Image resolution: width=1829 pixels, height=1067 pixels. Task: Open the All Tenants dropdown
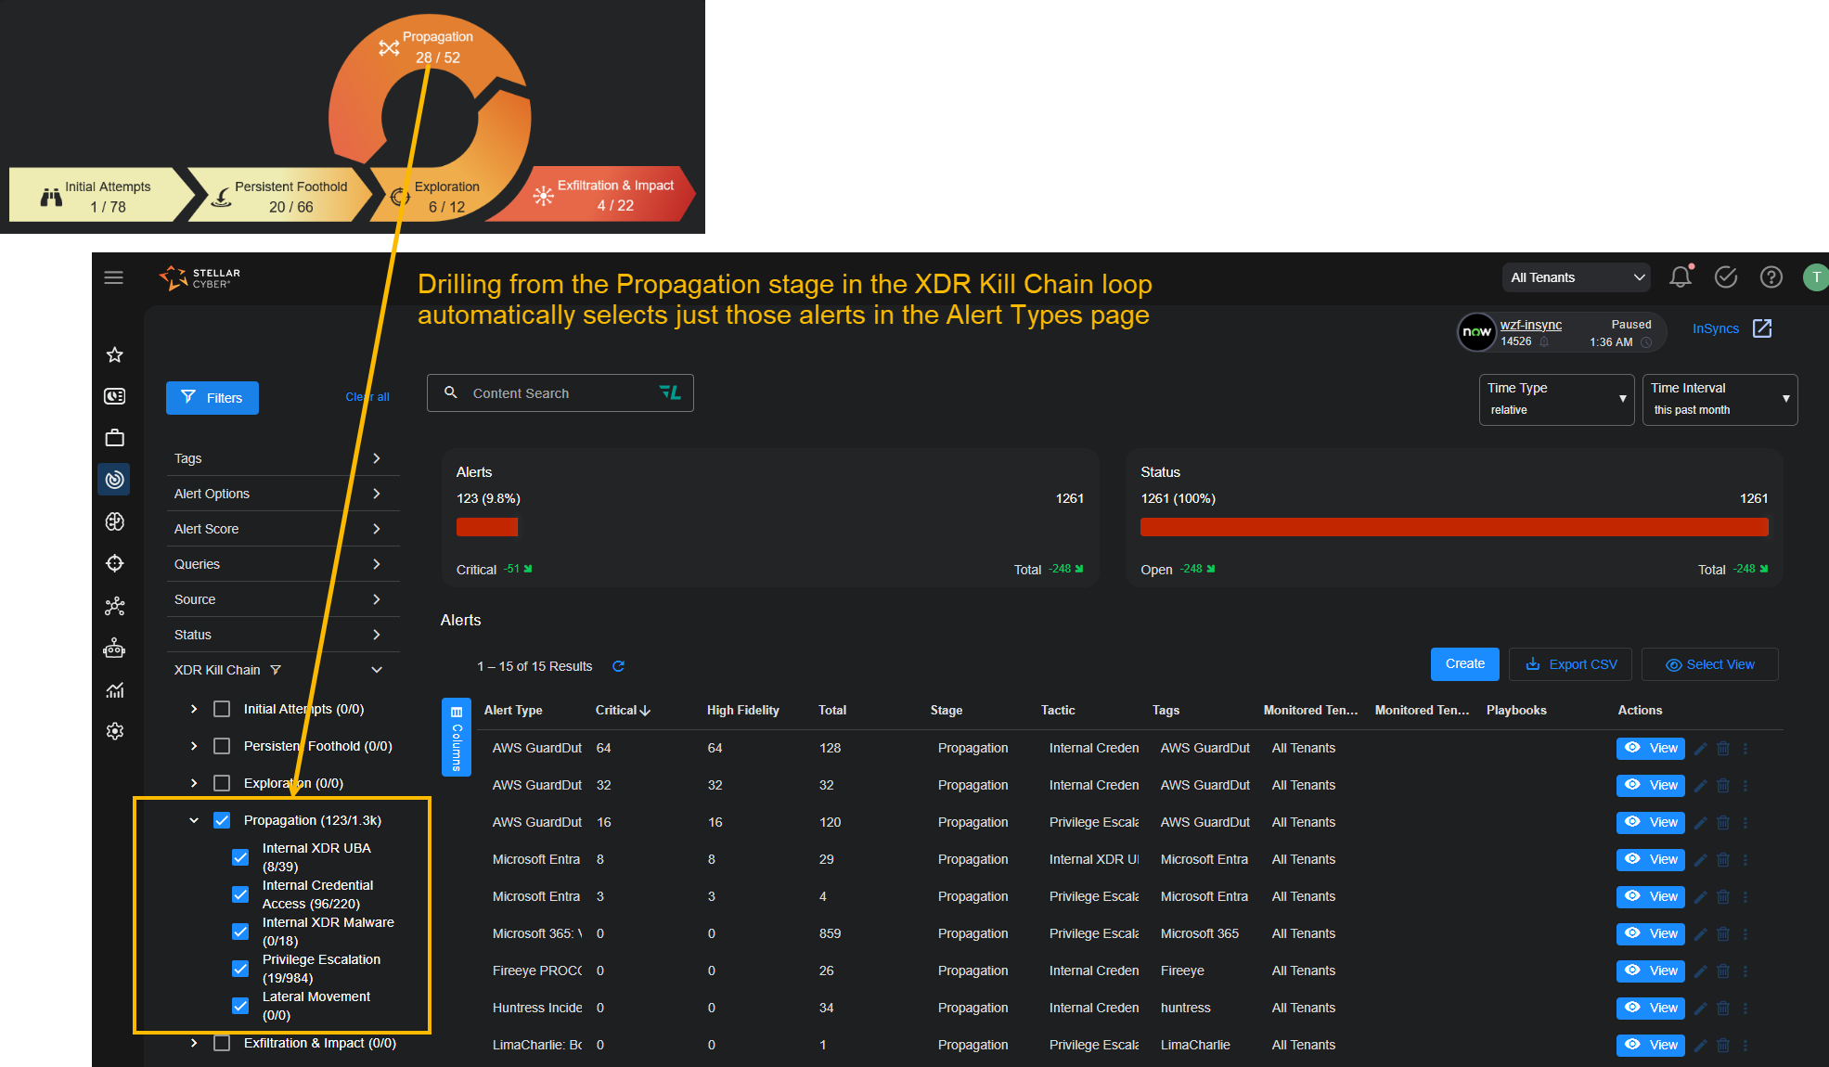click(1576, 277)
